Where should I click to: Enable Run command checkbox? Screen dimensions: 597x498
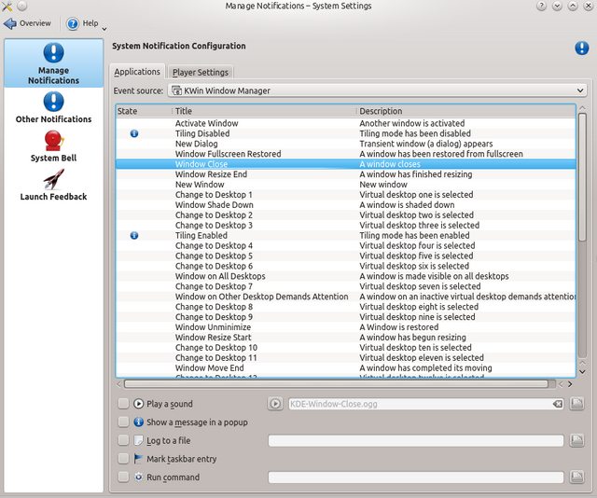123,477
